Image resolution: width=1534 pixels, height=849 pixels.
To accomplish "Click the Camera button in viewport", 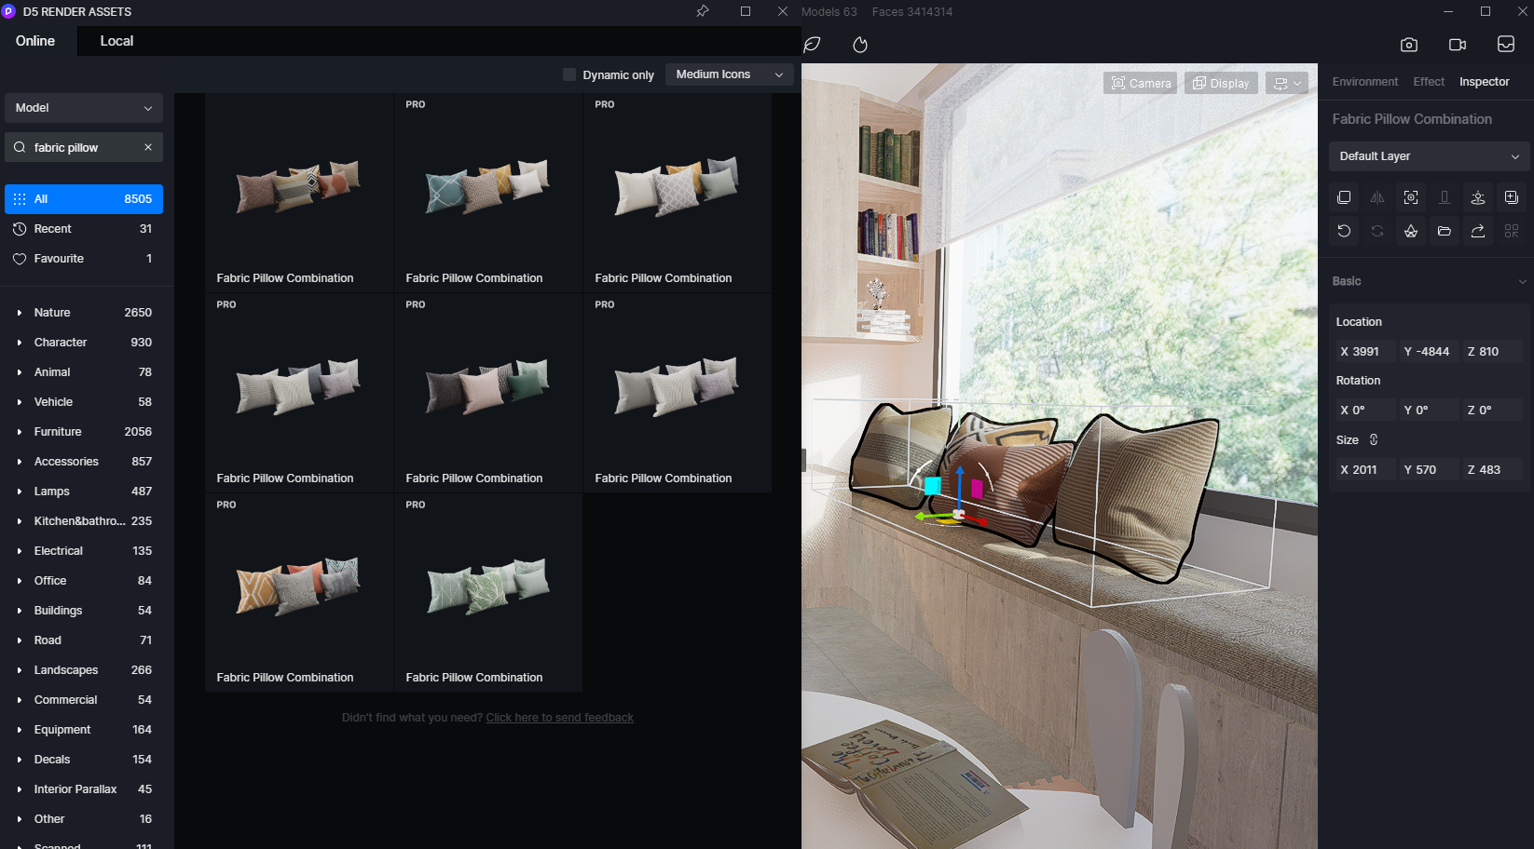I will (x=1141, y=83).
